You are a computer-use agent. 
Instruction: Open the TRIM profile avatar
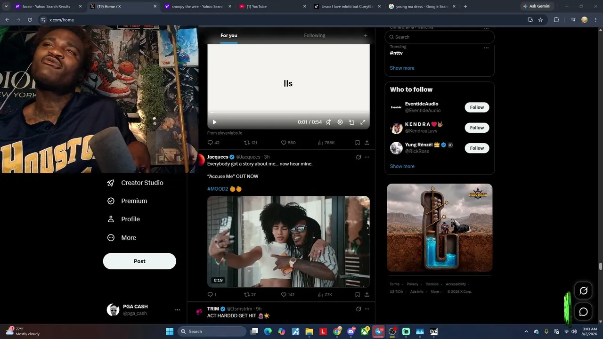point(199,312)
